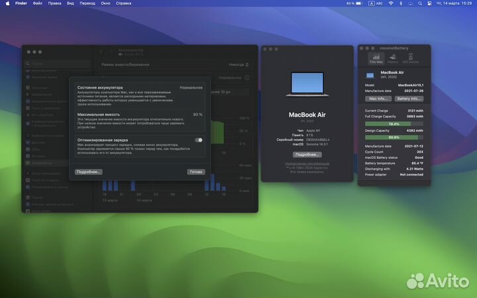Open the Никогда energy mode dropdown
Image resolution: width=477 pixels, height=298 pixels.
click(238, 65)
